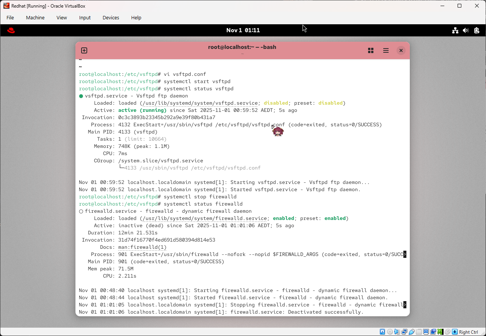486x336 pixels.
Task: Open a new terminal tab with the plus icon
Action: coord(84,50)
